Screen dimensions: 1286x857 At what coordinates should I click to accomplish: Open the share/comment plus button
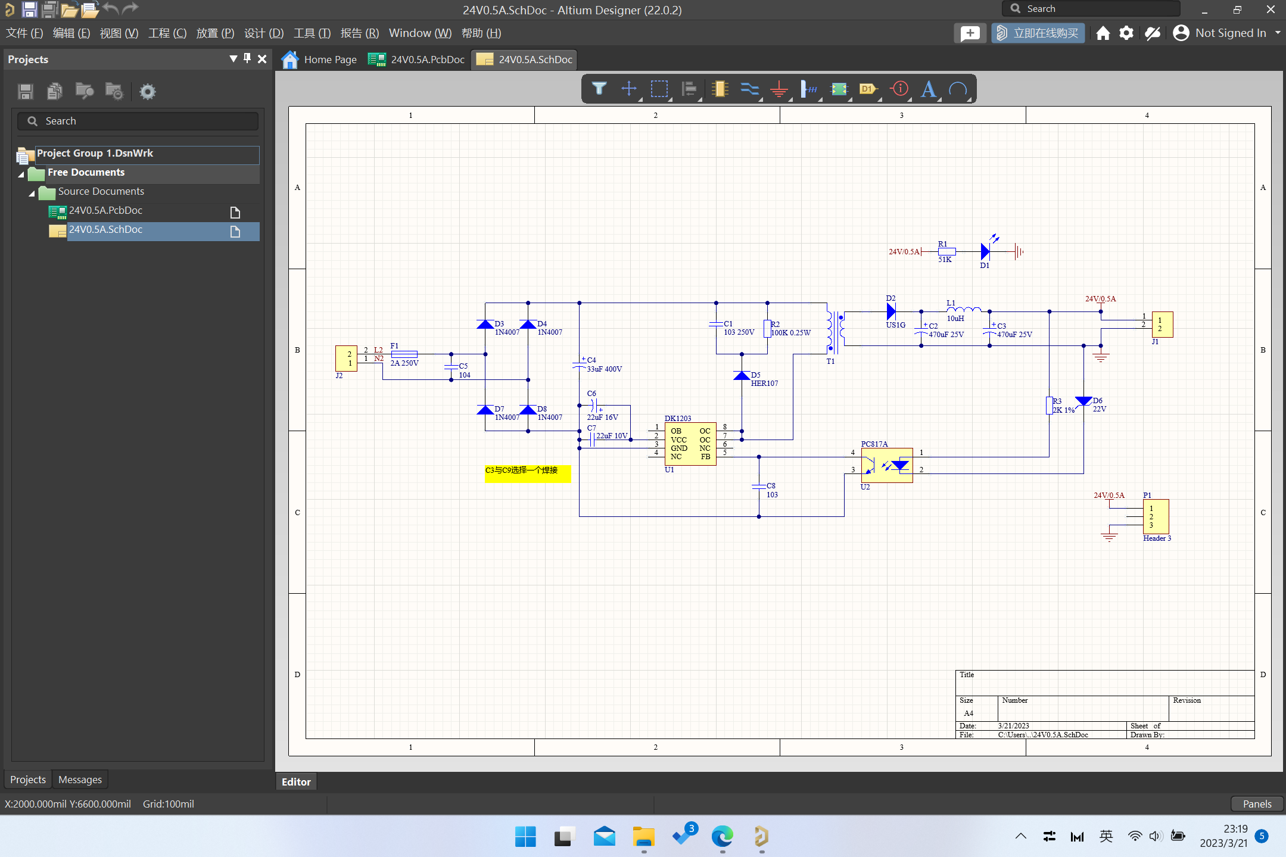(970, 33)
